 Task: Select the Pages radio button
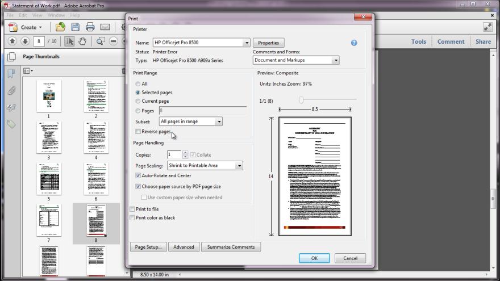[x=137, y=111]
